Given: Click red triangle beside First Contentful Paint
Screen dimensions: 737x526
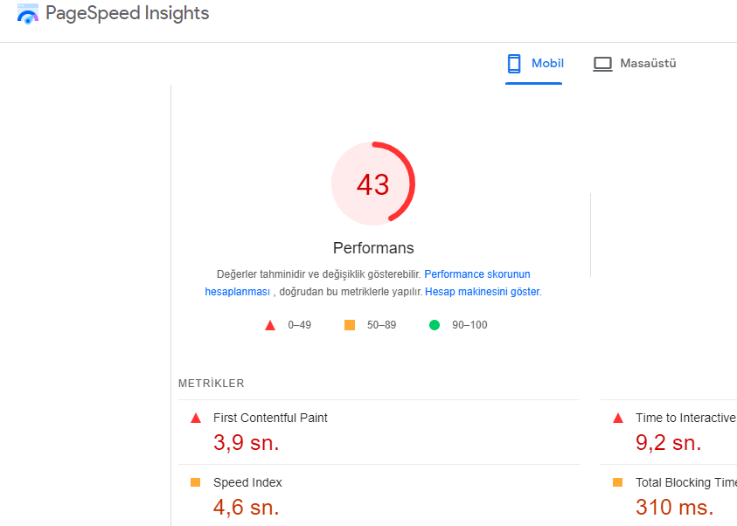Looking at the screenshot, I should 196,419.
